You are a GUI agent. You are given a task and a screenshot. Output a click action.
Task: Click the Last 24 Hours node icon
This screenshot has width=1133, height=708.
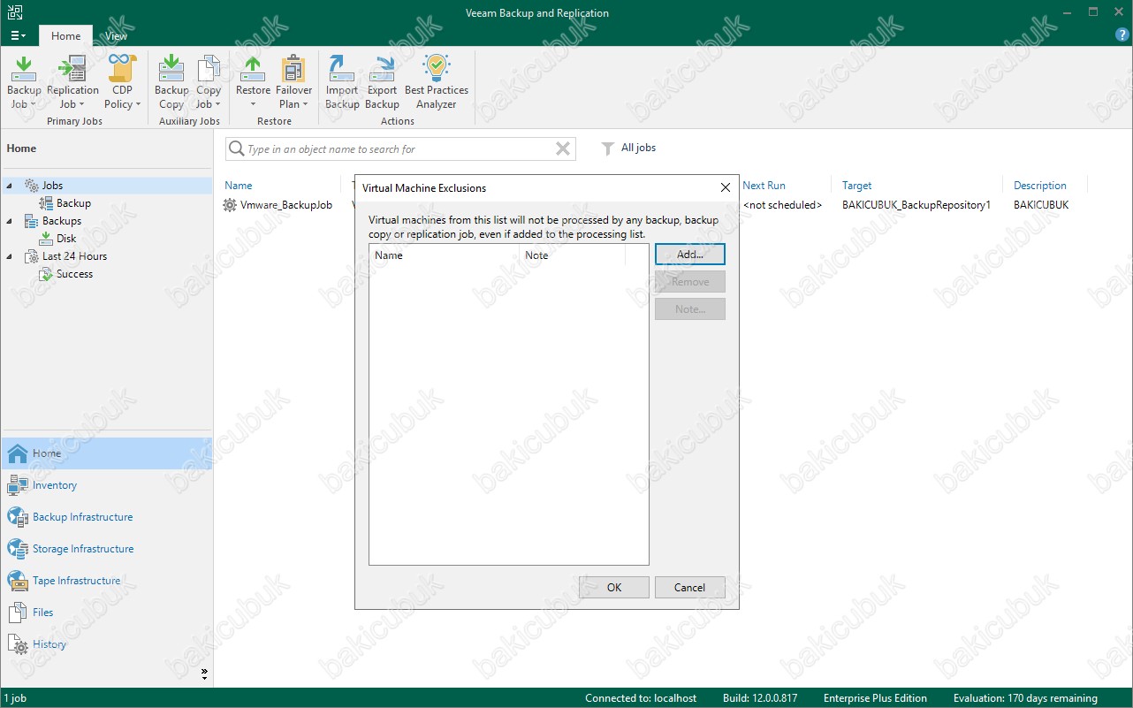click(32, 256)
